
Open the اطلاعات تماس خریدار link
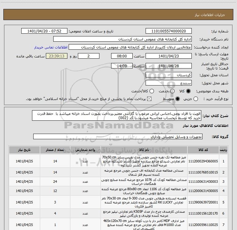coord(51,47)
